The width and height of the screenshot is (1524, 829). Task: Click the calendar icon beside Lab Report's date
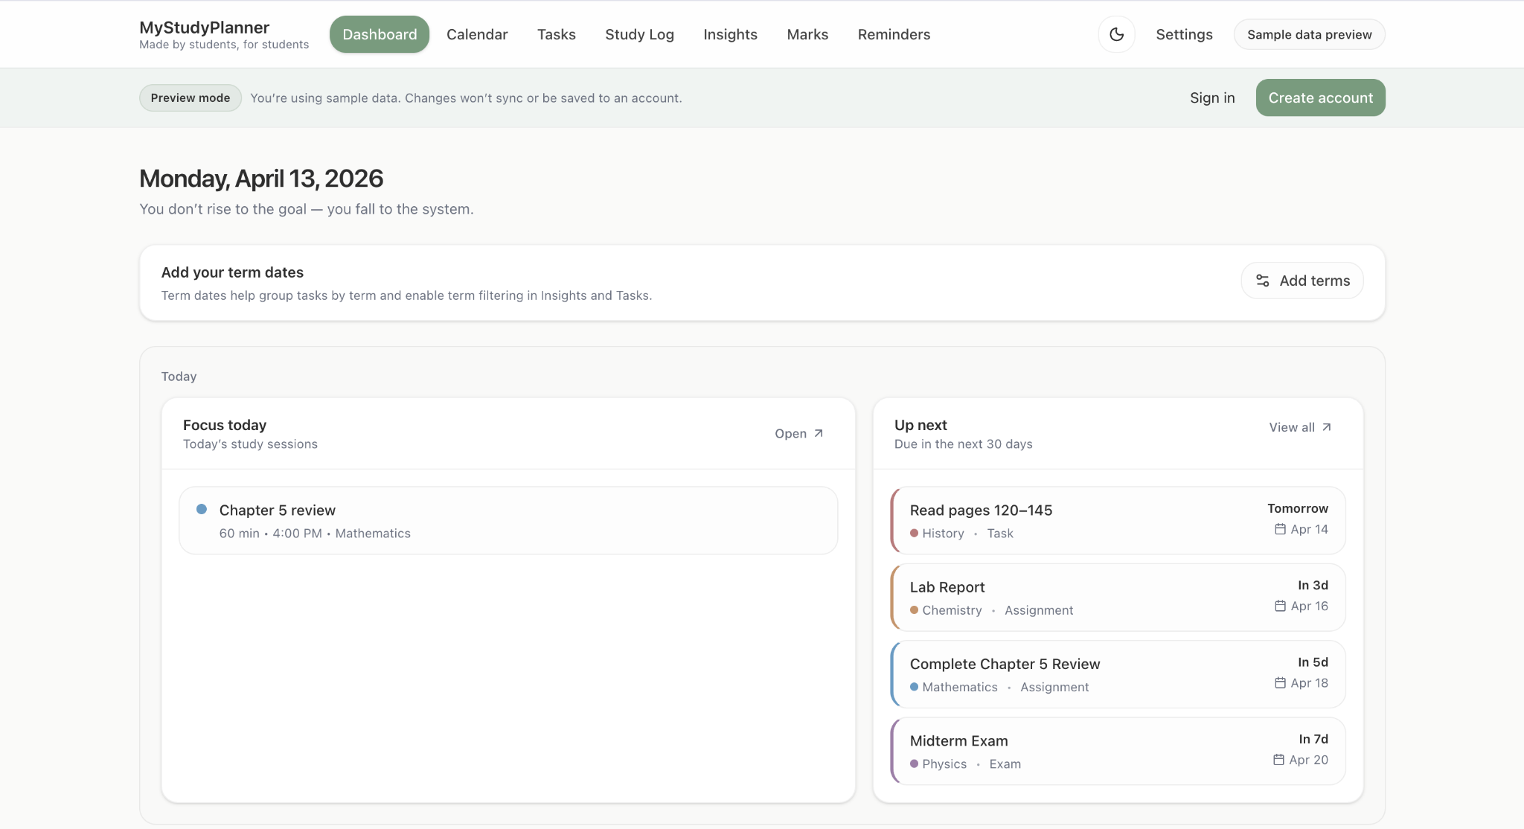1280,606
